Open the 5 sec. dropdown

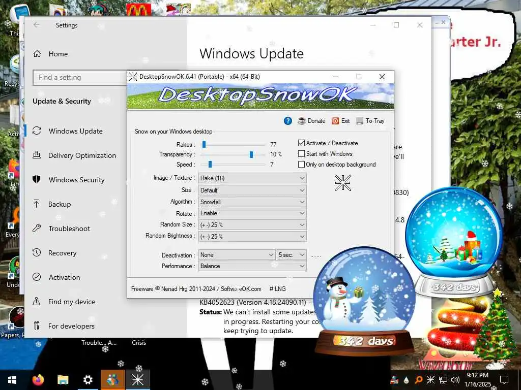[292, 255]
